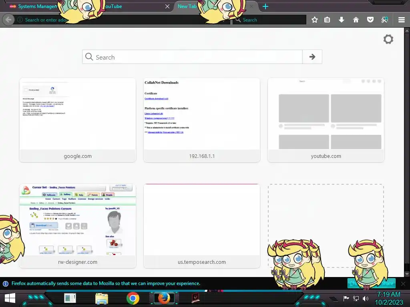Viewport: 410px width, 307px height.
Task: Open the google.com tile
Action: pos(78,120)
